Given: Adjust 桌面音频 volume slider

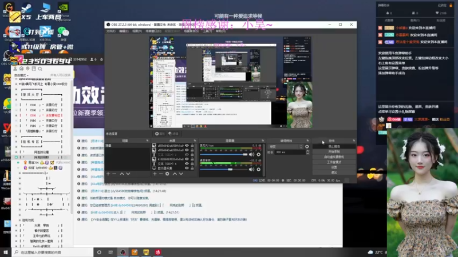Looking at the screenshot, I should click(223, 169).
